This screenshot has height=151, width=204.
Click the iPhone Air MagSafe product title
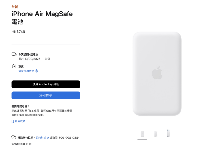[x=42, y=18]
